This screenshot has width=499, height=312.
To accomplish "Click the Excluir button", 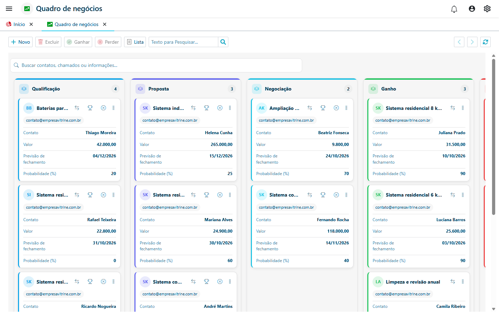I will point(48,42).
